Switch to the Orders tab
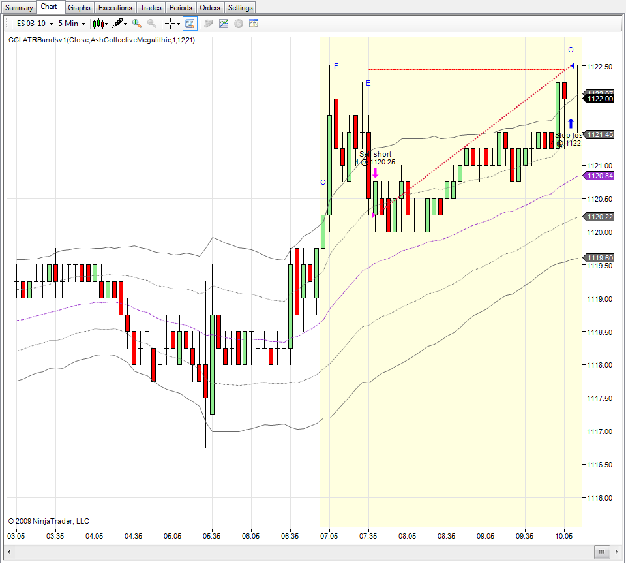 click(x=209, y=8)
